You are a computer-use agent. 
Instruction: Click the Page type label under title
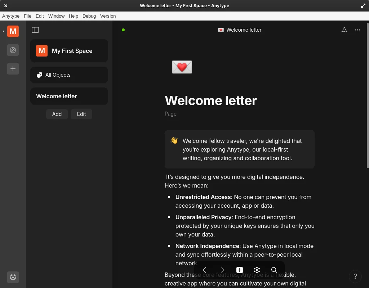click(x=170, y=114)
